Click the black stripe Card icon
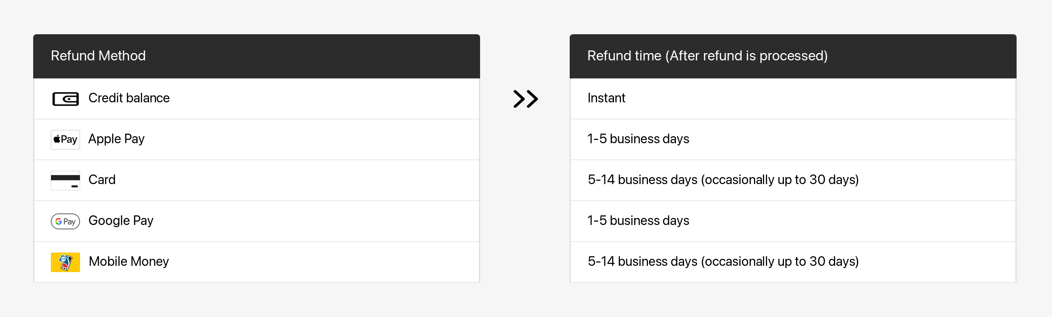1052x317 pixels. point(65,180)
